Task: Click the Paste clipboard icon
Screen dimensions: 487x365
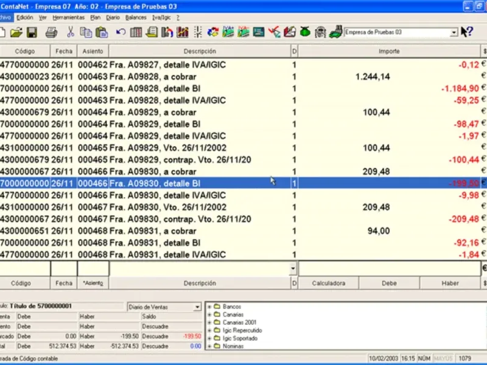Action: coord(100,32)
